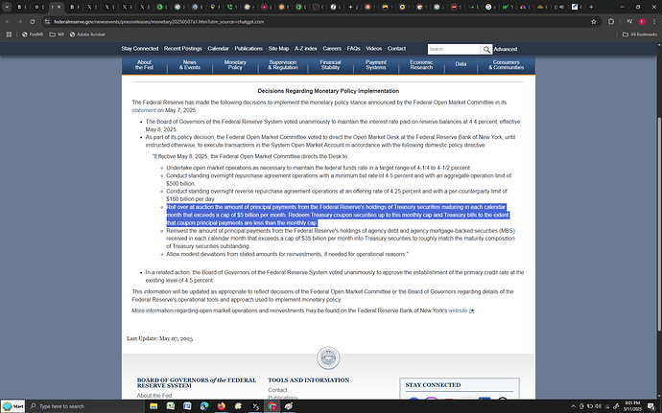The image size is (662, 413).
Task: Click the Windows Start button
Action: 13,406
